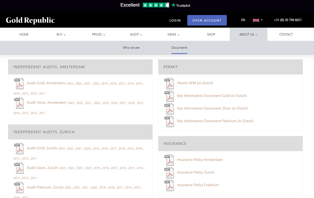Viewport: 314px width, 198px height.
Task: Click the LOGIN link
Action: coord(175,21)
